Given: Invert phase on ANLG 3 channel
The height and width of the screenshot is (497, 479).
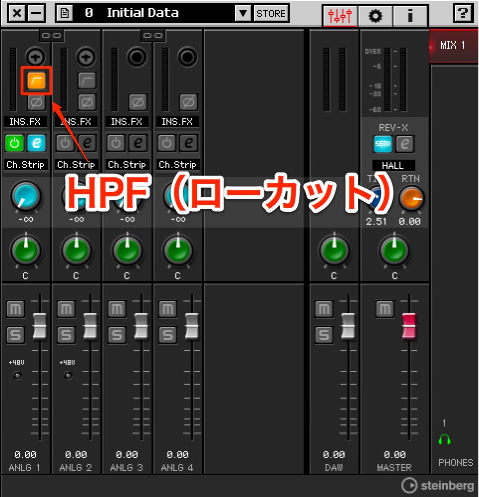Looking at the screenshot, I should (x=138, y=102).
